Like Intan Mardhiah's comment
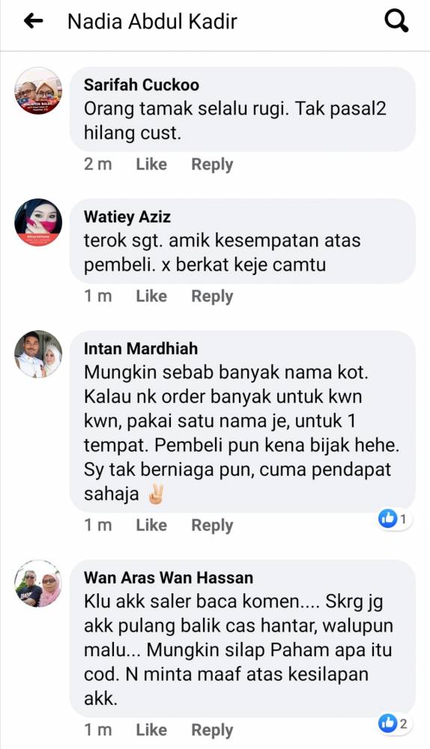The width and height of the screenshot is (430, 749). pos(151,526)
